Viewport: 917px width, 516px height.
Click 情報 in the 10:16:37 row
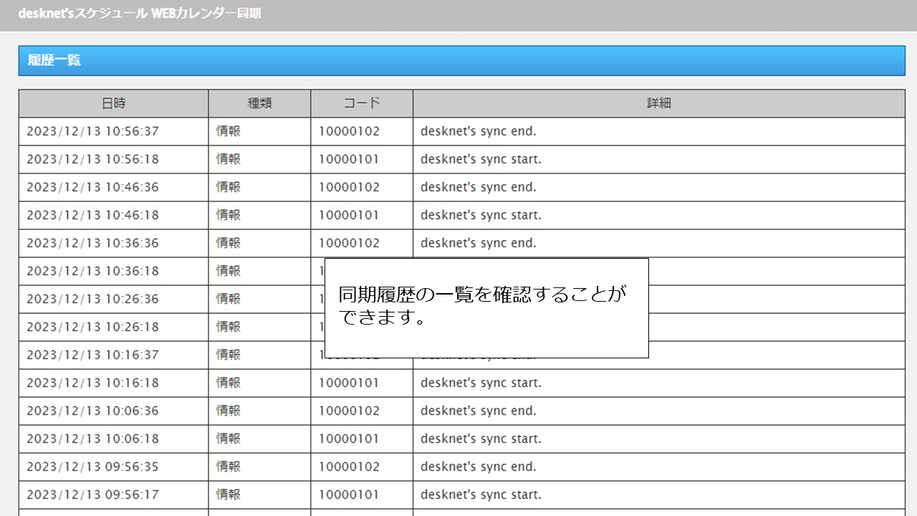pyautogui.click(x=229, y=355)
